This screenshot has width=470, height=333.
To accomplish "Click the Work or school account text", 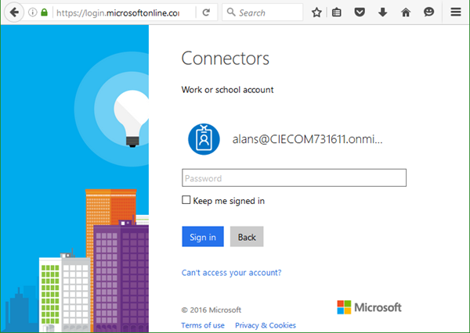I will click(x=227, y=90).
